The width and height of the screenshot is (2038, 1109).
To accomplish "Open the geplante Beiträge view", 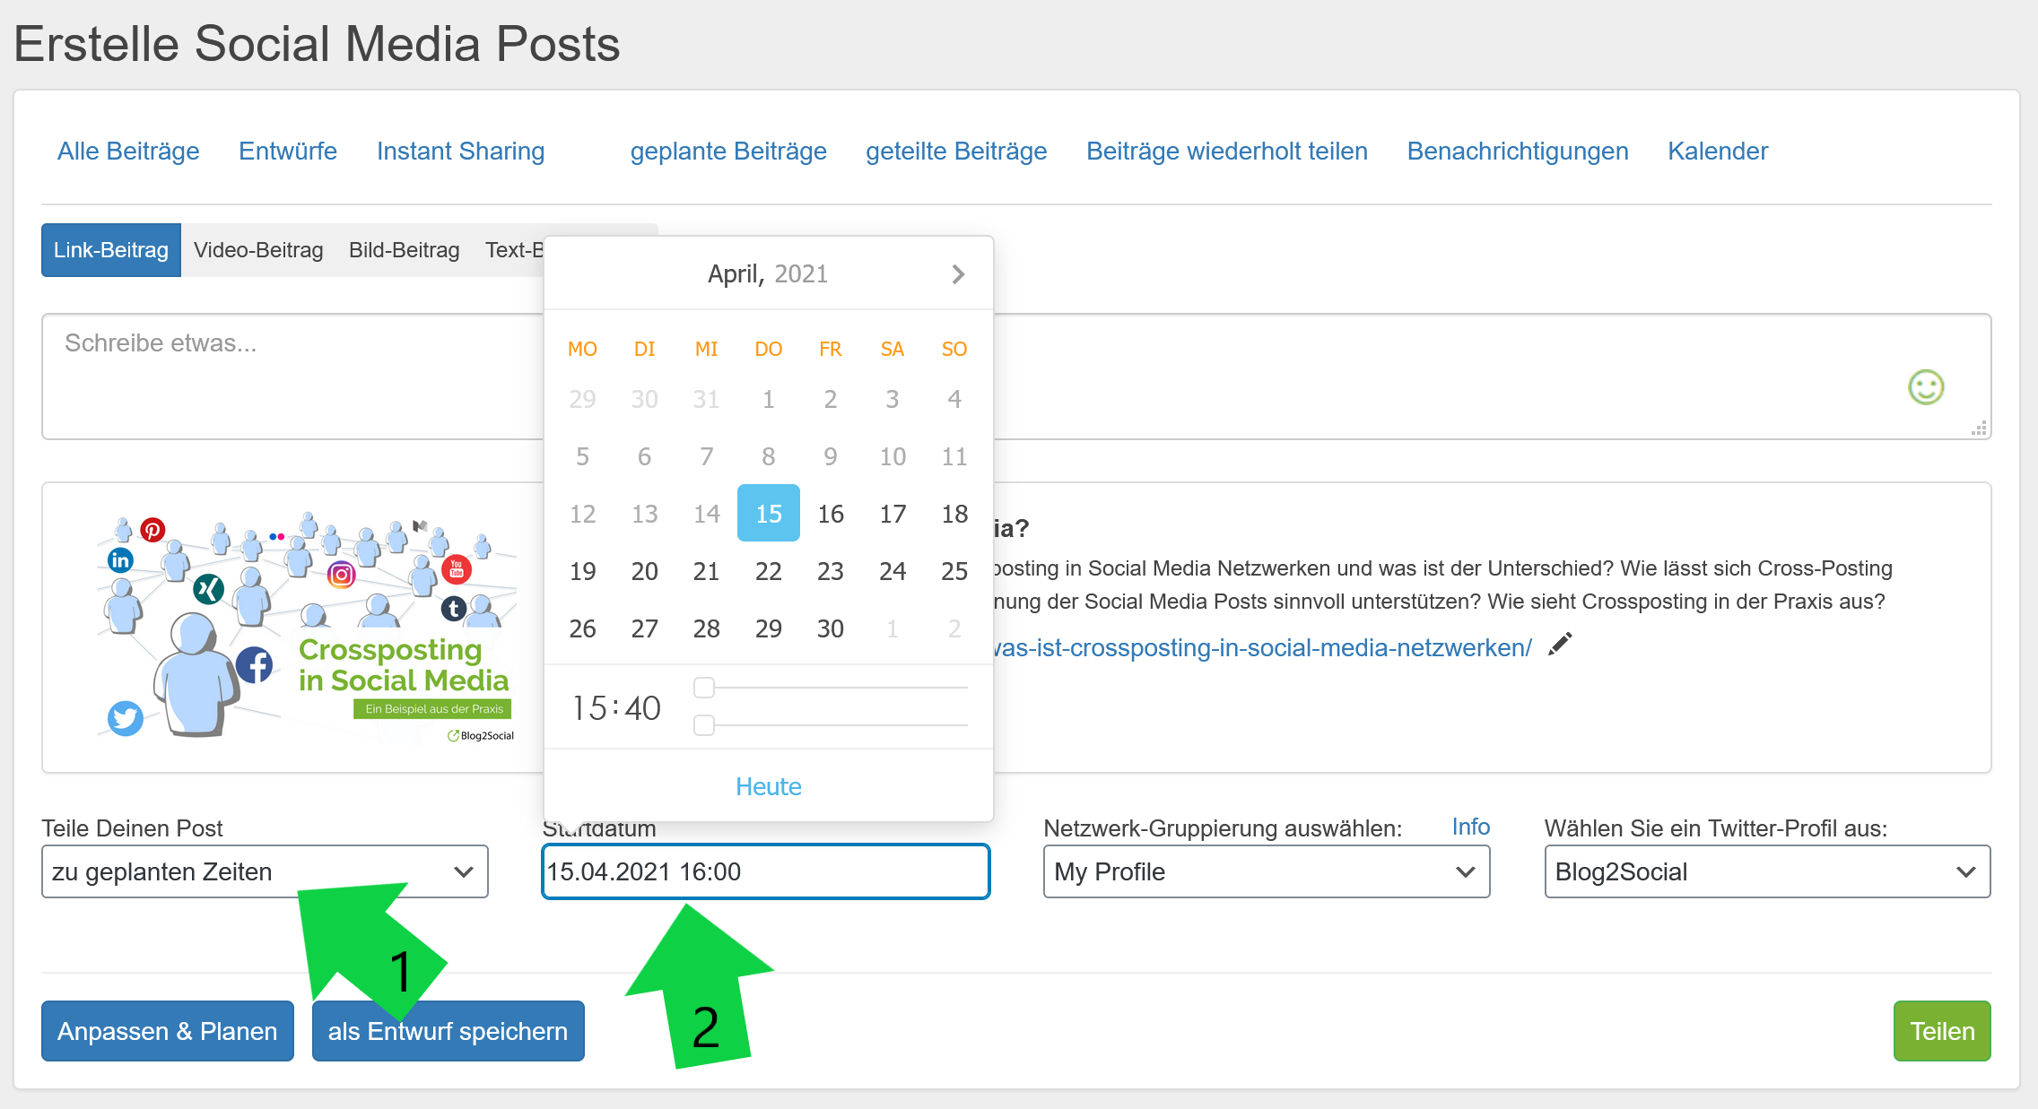I will (x=728, y=151).
